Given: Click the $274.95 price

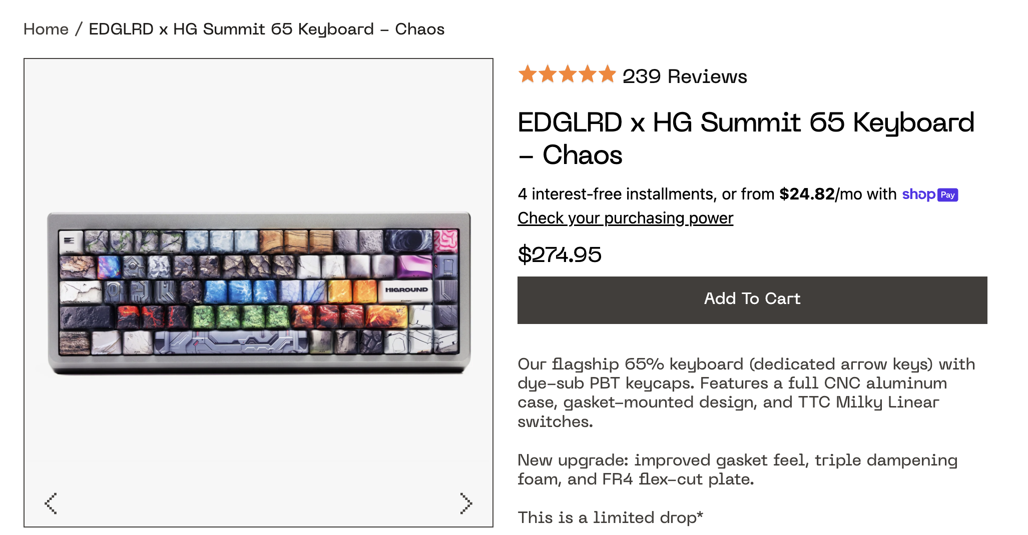Looking at the screenshot, I should point(559,254).
